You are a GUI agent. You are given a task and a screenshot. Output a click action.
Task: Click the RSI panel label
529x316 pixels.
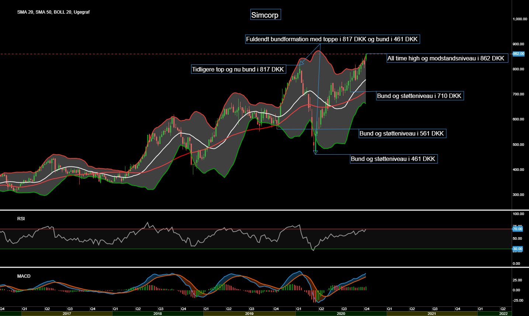[x=21, y=219]
